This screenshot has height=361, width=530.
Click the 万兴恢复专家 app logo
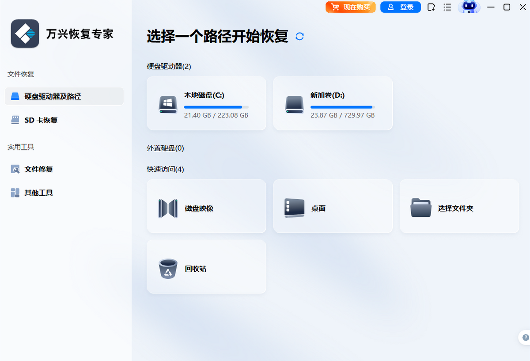25,34
